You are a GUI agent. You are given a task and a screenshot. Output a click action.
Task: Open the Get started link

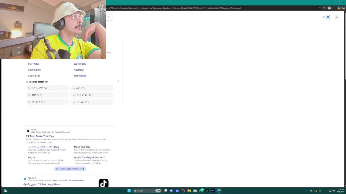34,76
